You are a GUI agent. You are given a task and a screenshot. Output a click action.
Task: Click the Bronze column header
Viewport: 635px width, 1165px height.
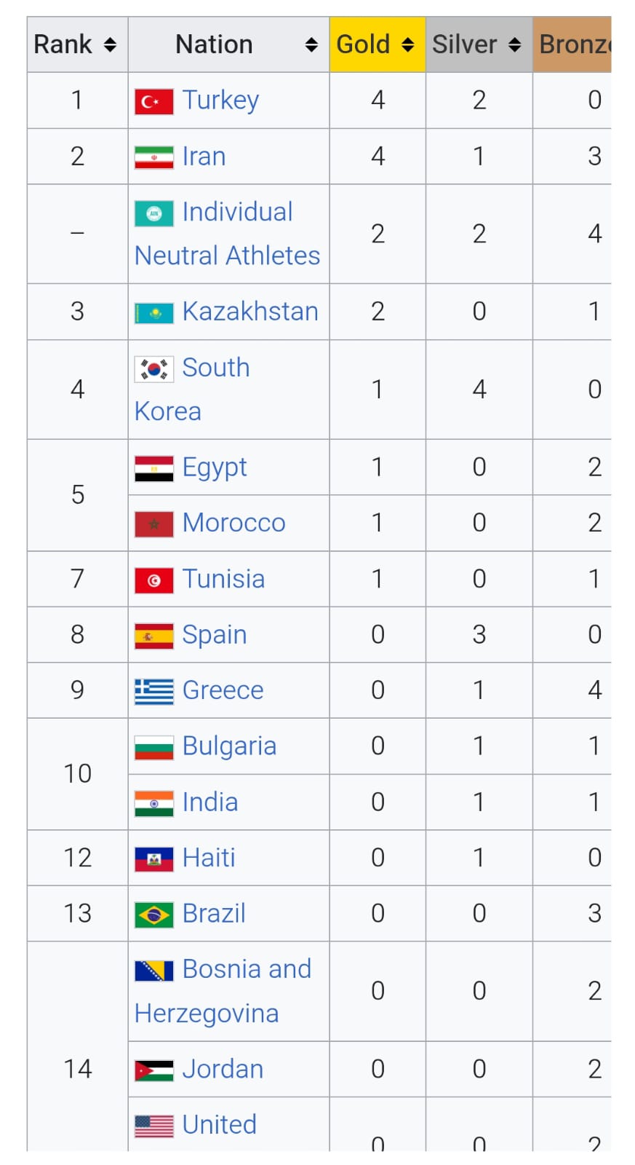(574, 45)
